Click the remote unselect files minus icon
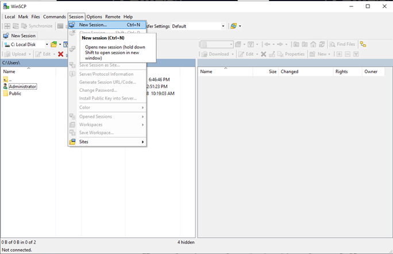 (348, 54)
